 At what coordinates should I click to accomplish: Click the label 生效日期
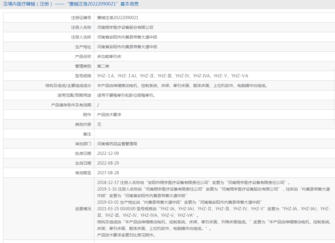(83, 163)
